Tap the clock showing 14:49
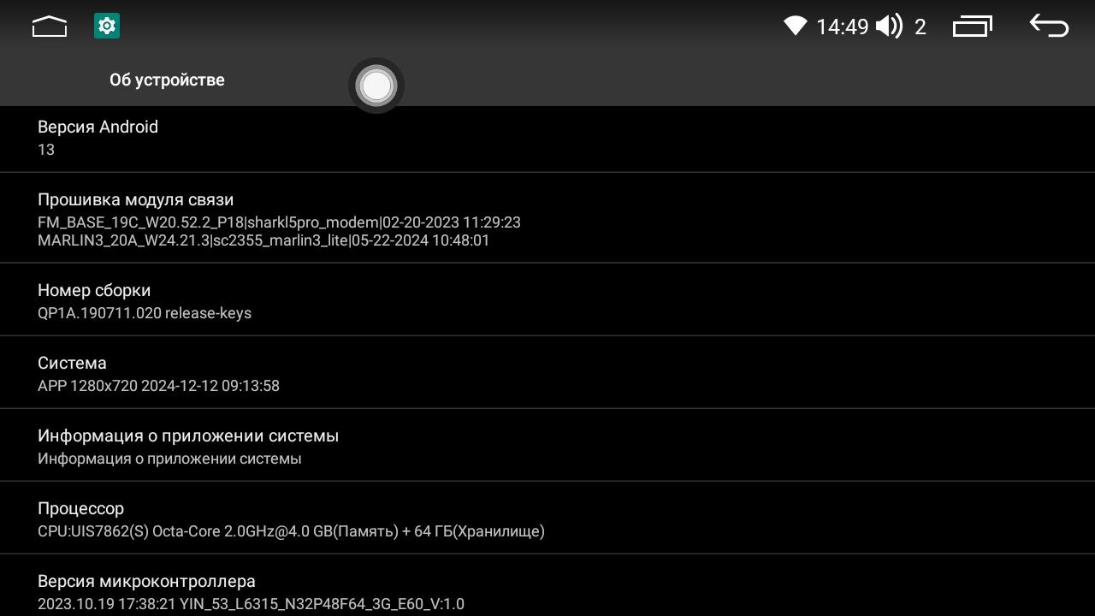This screenshot has height=616, width=1095. 843,27
